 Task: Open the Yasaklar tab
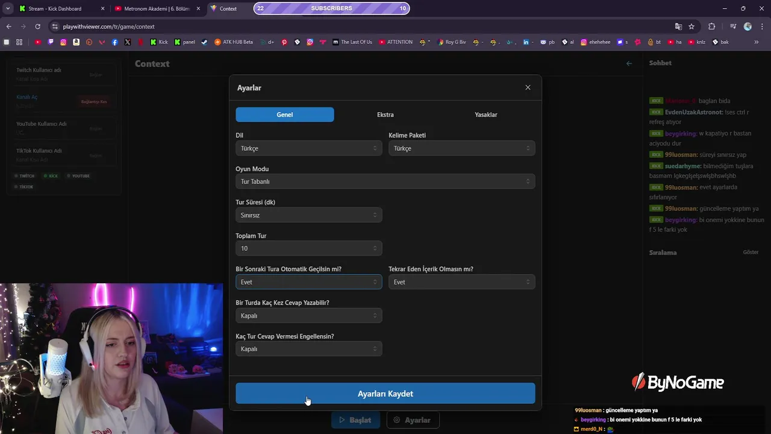485,115
